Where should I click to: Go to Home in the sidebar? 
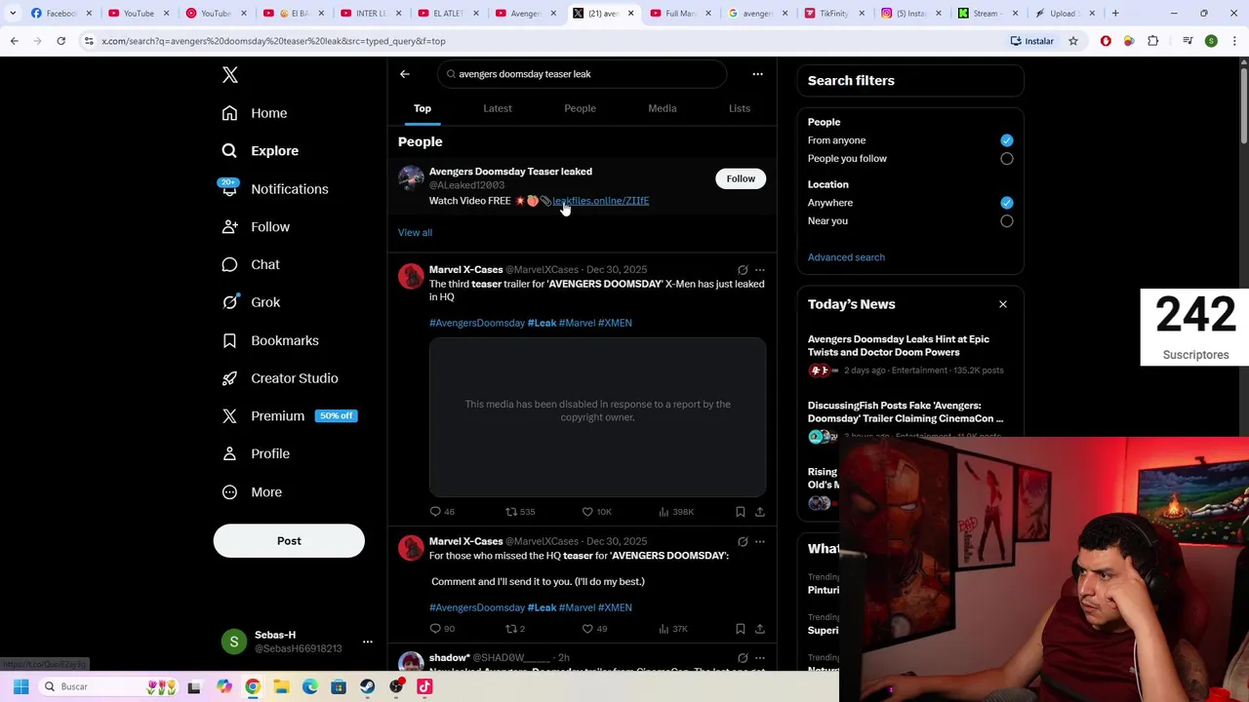[x=255, y=113]
